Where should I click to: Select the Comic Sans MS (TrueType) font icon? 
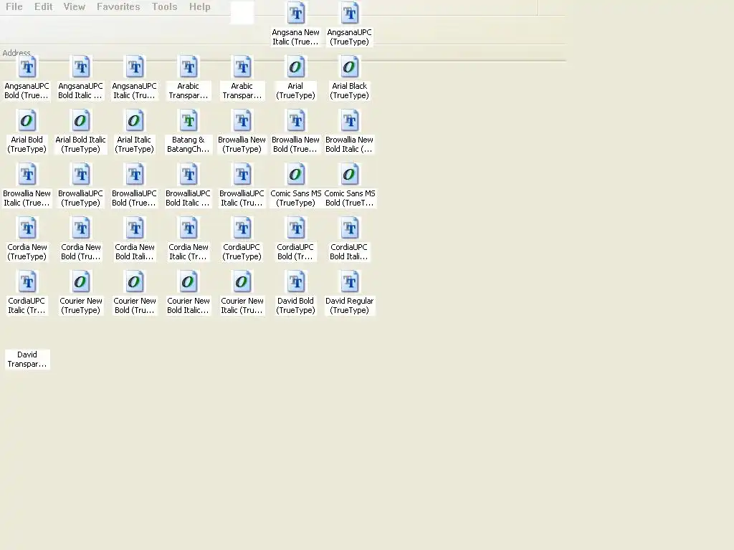tap(296, 175)
